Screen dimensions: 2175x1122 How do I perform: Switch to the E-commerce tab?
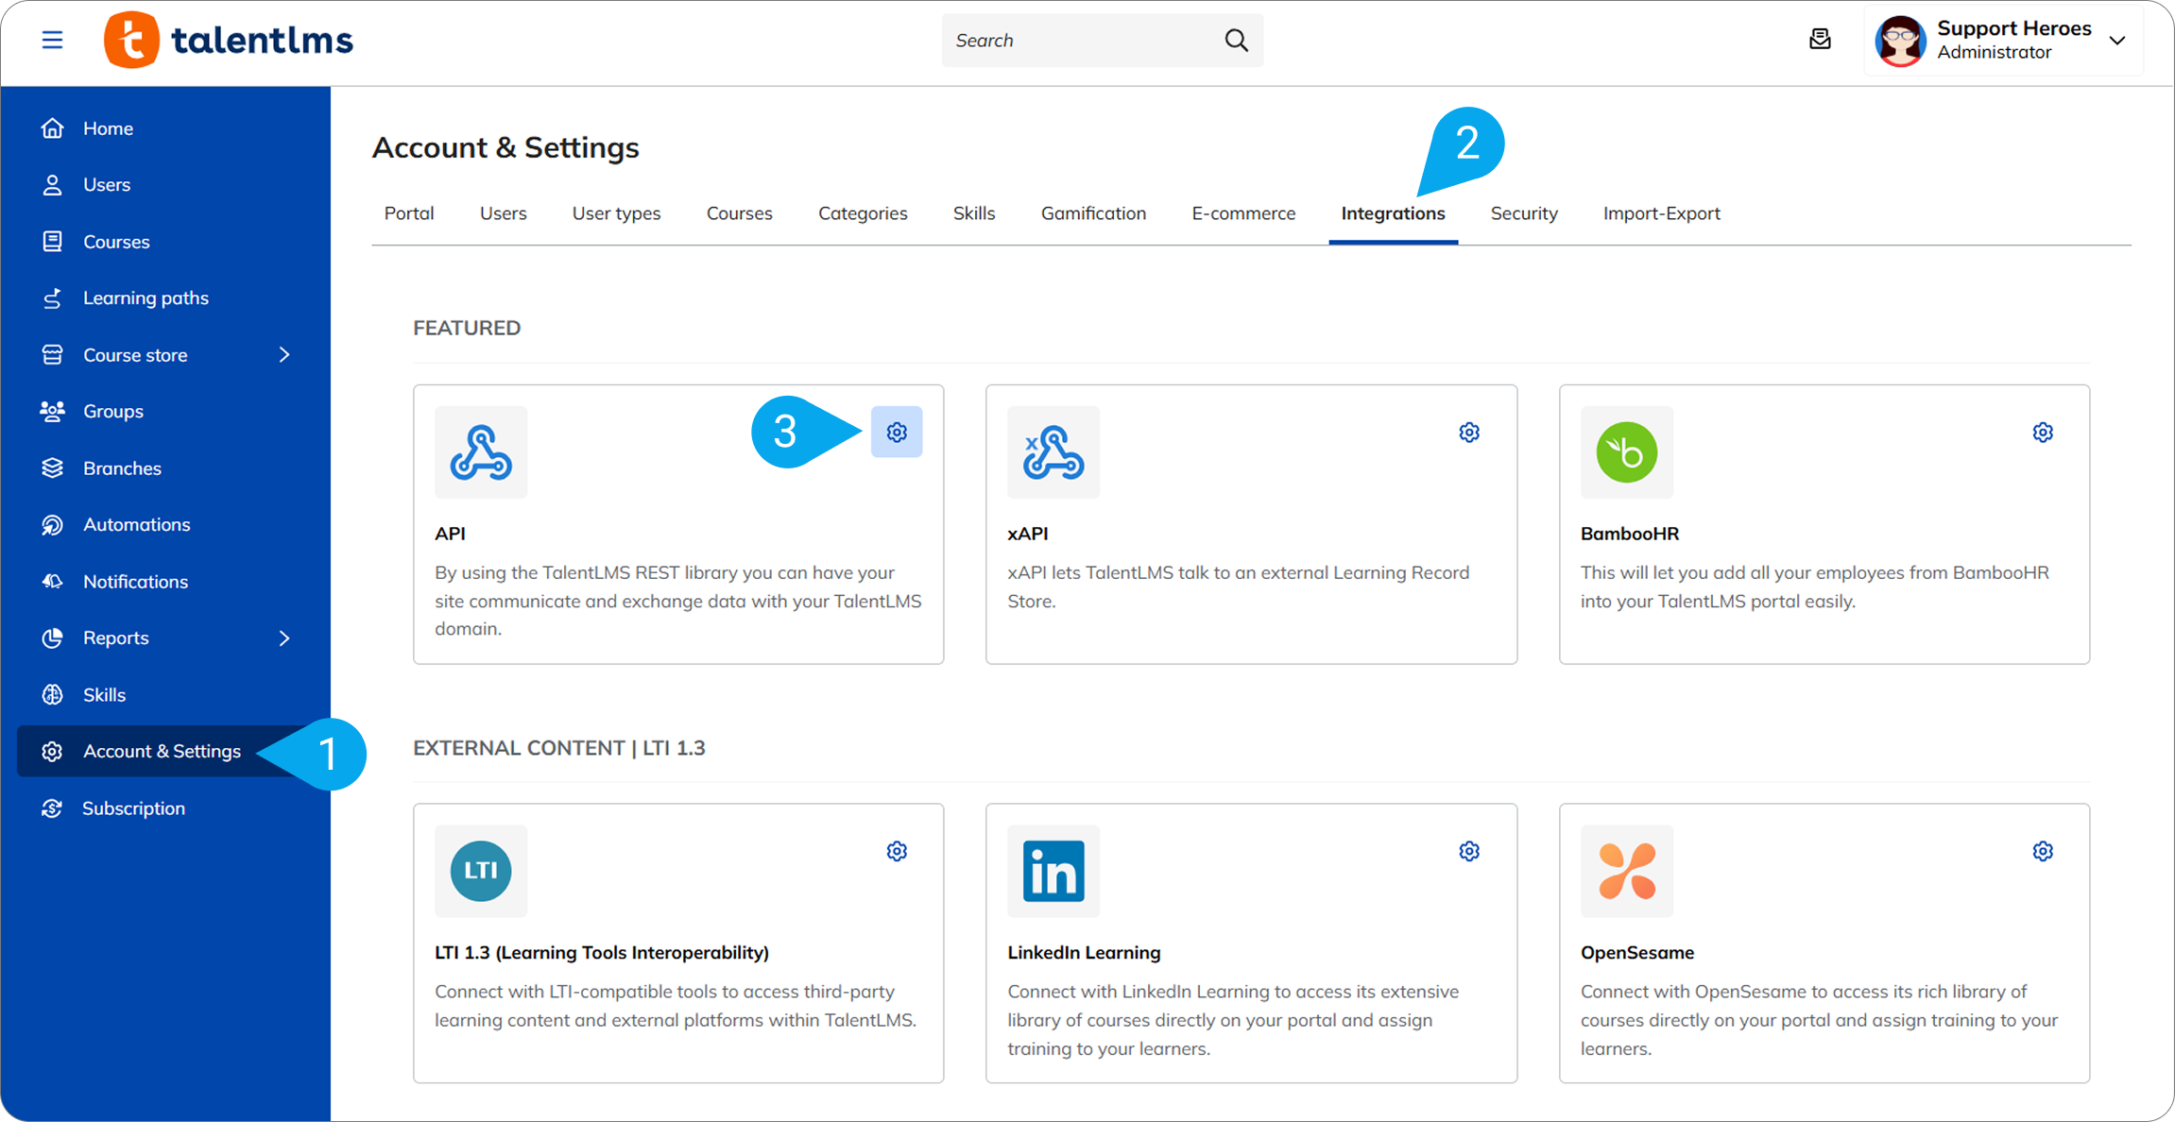point(1242,213)
